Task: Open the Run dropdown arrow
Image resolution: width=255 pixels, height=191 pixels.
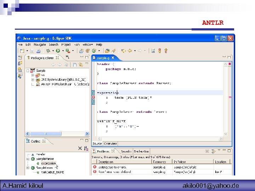Action: [x=63, y=51]
